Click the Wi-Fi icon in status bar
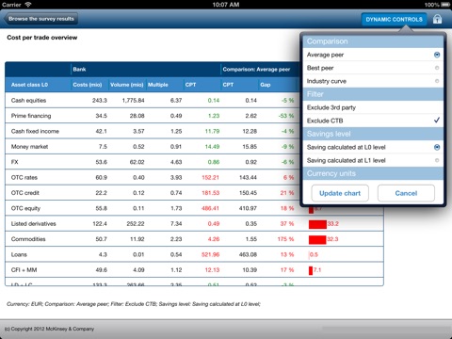The height and width of the screenshot is (339, 452). [x=28, y=5]
